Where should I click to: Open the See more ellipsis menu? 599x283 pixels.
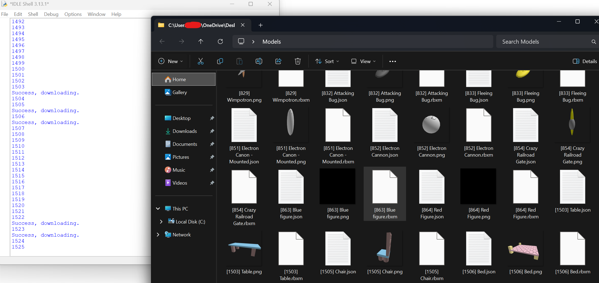[392, 61]
